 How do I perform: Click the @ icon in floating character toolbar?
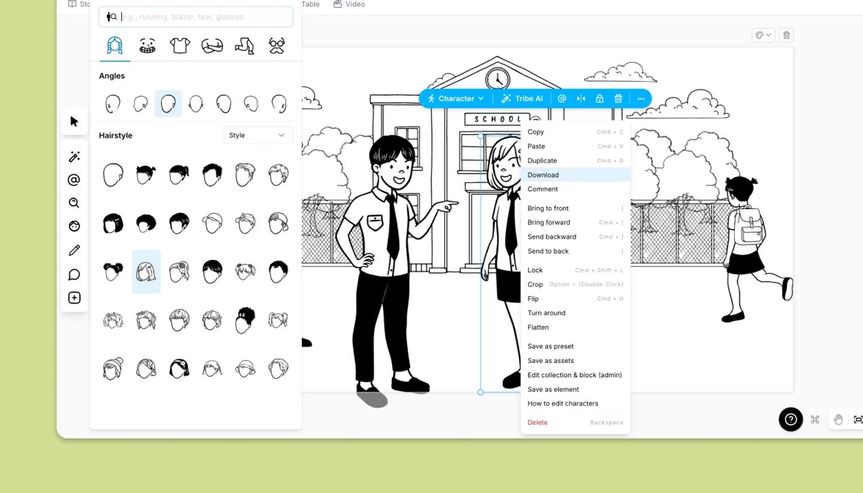click(x=562, y=98)
